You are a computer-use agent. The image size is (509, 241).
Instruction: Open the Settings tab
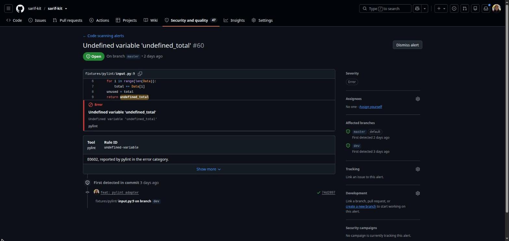point(262,20)
